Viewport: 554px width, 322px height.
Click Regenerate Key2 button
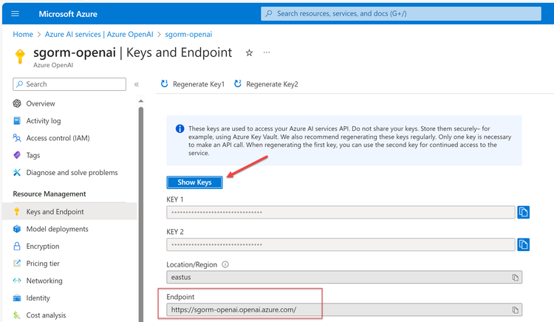(x=266, y=84)
